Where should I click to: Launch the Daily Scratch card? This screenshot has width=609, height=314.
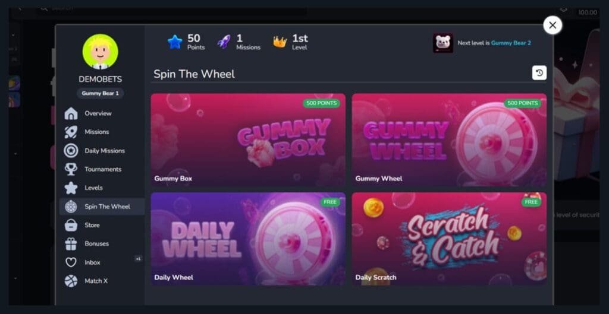point(449,239)
